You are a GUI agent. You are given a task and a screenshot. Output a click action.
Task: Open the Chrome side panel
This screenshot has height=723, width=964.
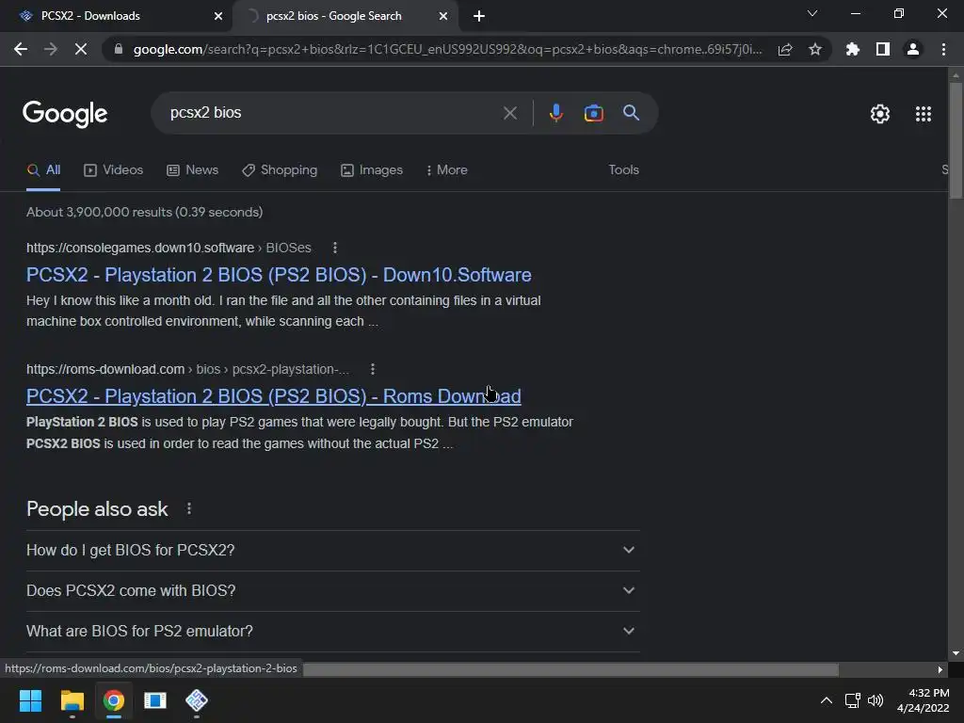point(883,49)
